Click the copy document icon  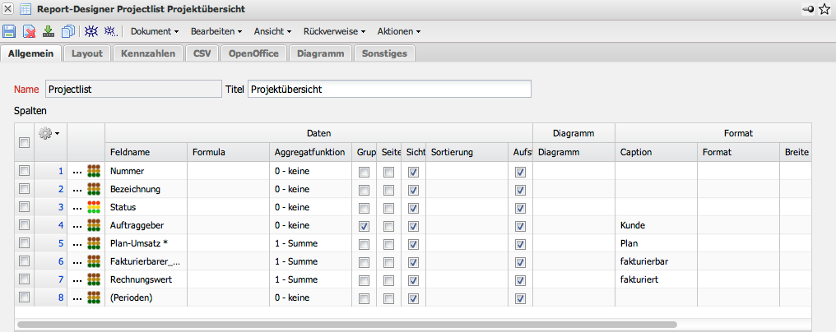68,31
